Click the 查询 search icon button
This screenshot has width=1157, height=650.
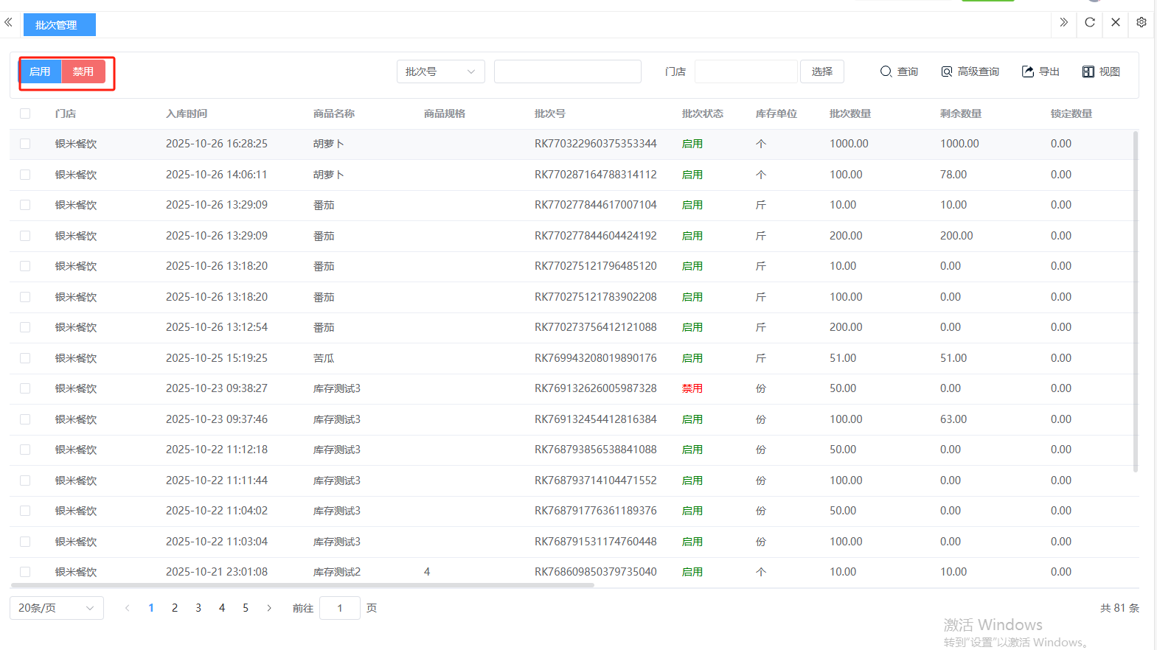(x=898, y=71)
